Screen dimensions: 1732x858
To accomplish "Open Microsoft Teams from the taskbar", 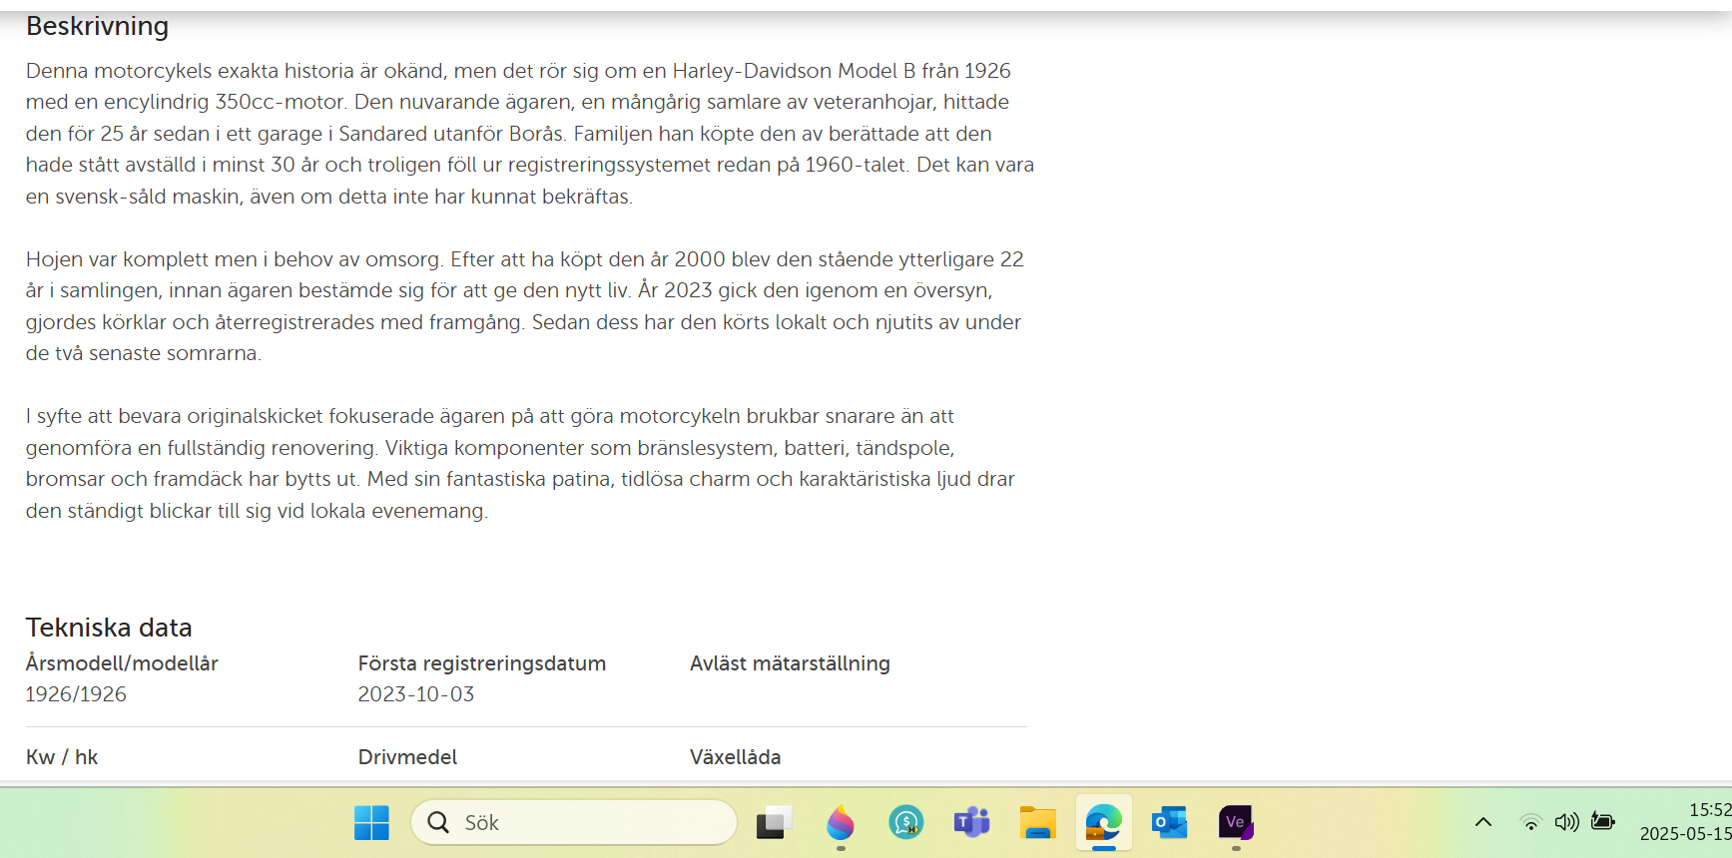I will (x=971, y=823).
